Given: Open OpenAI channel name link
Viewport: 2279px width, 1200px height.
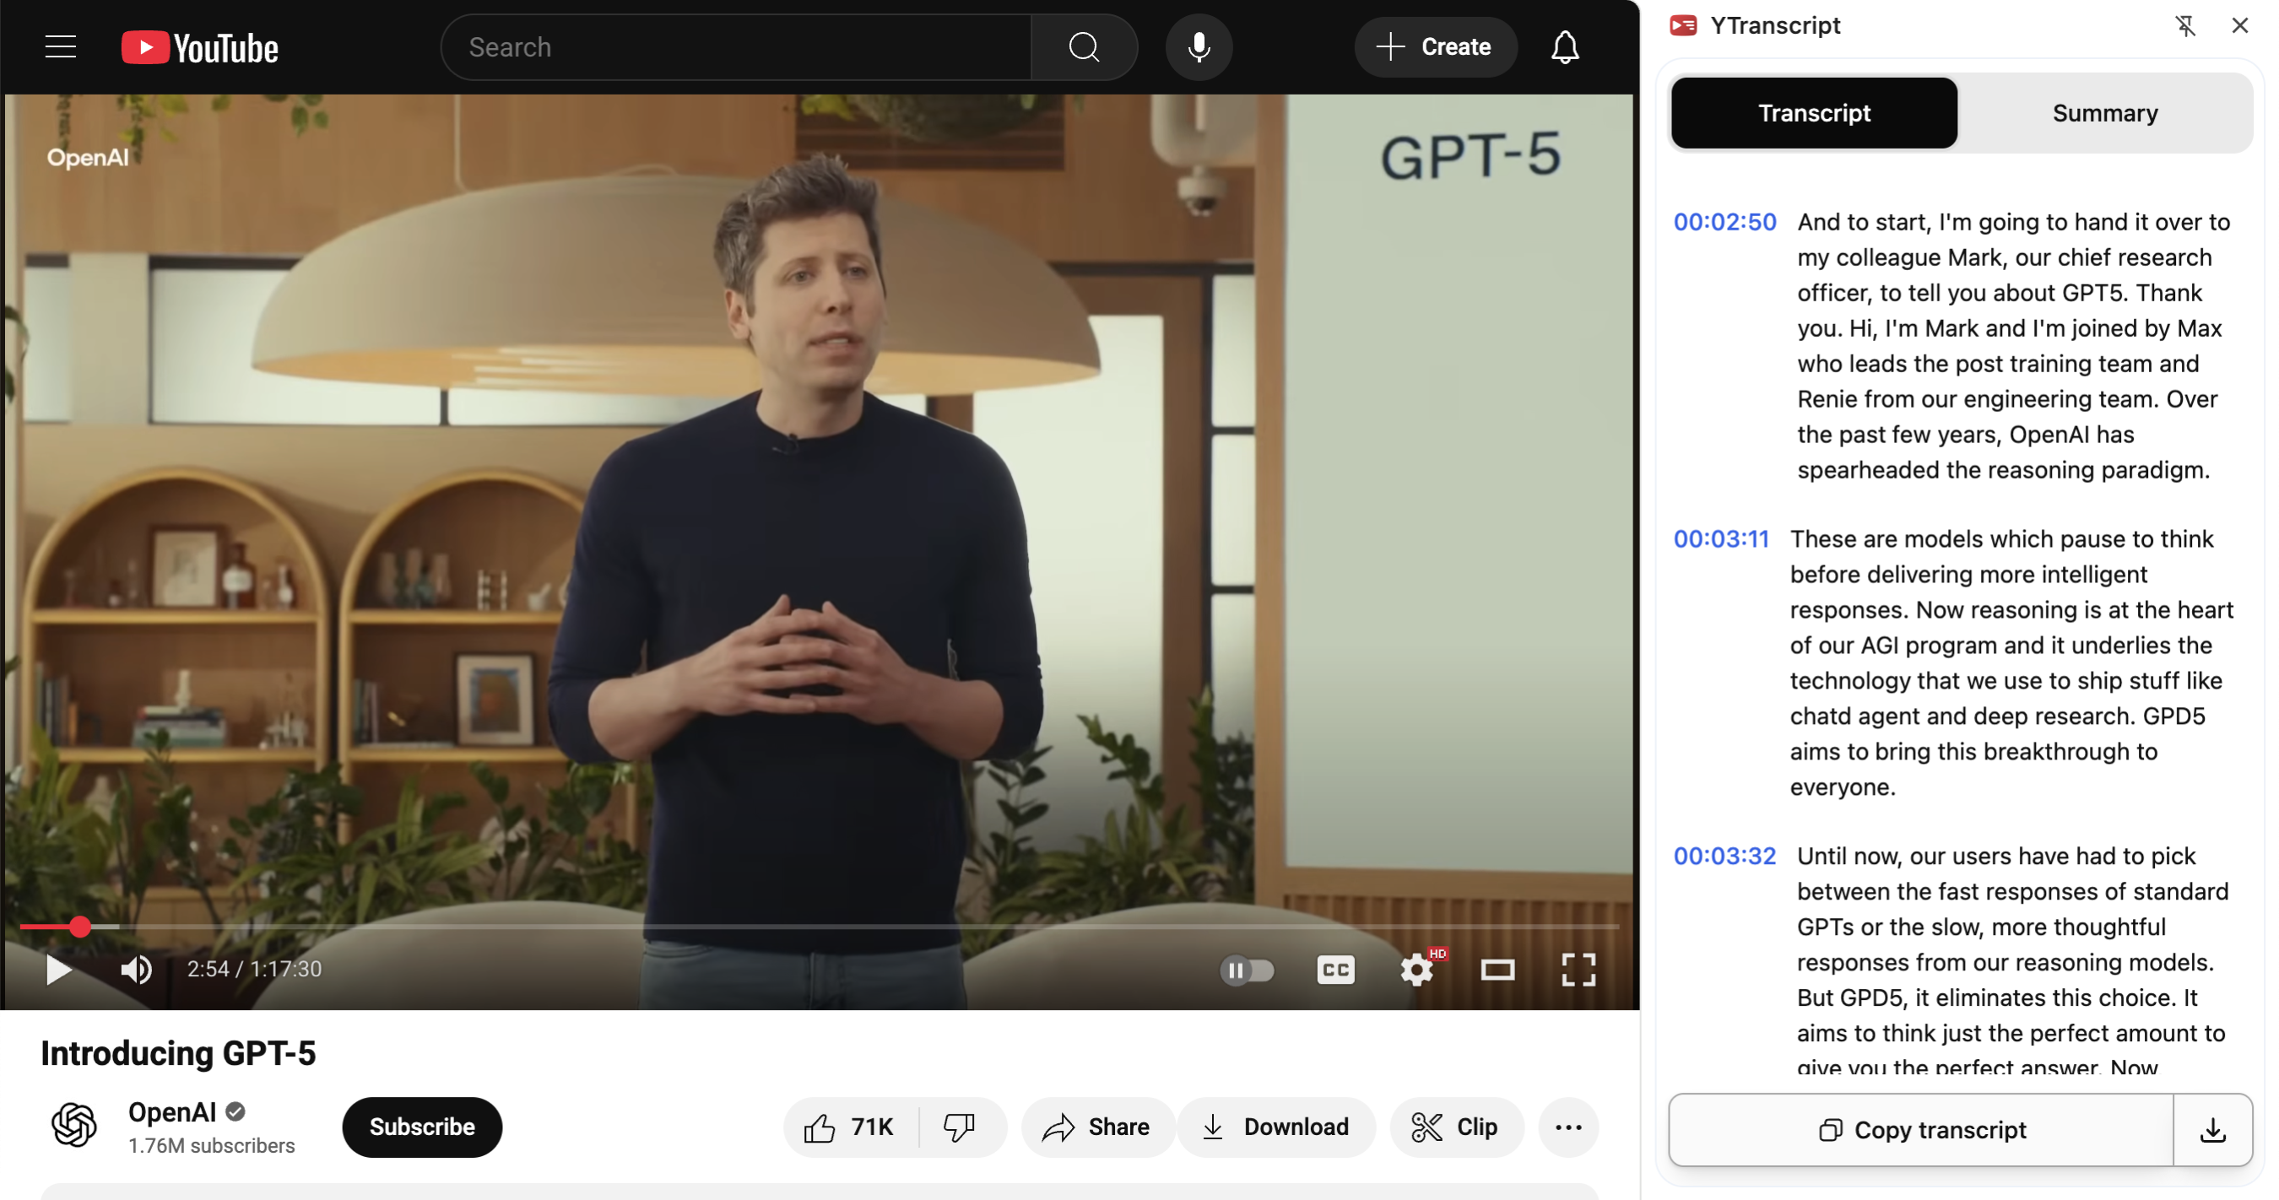Looking at the screenshot, I should [172, 1111].
